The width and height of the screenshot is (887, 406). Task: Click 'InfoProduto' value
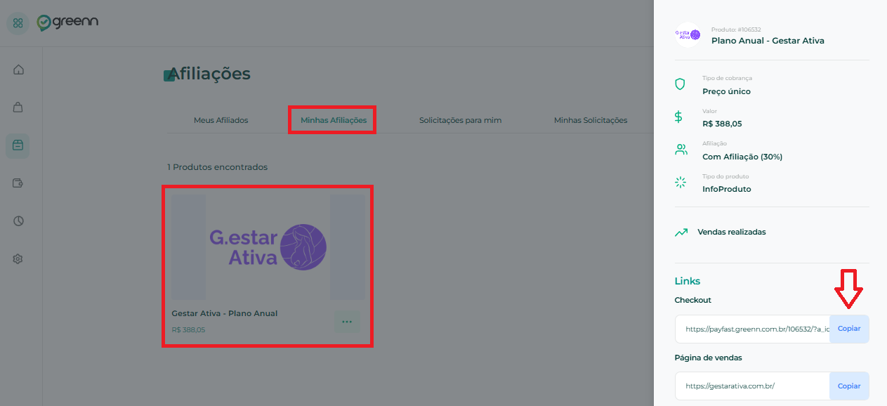[726, 189]
